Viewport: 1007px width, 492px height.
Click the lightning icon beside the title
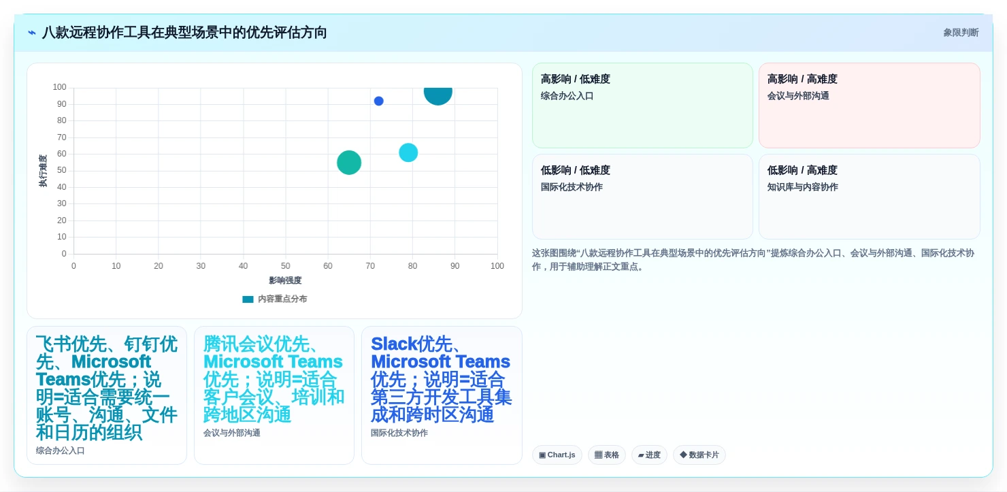click(x=32, y=33)
